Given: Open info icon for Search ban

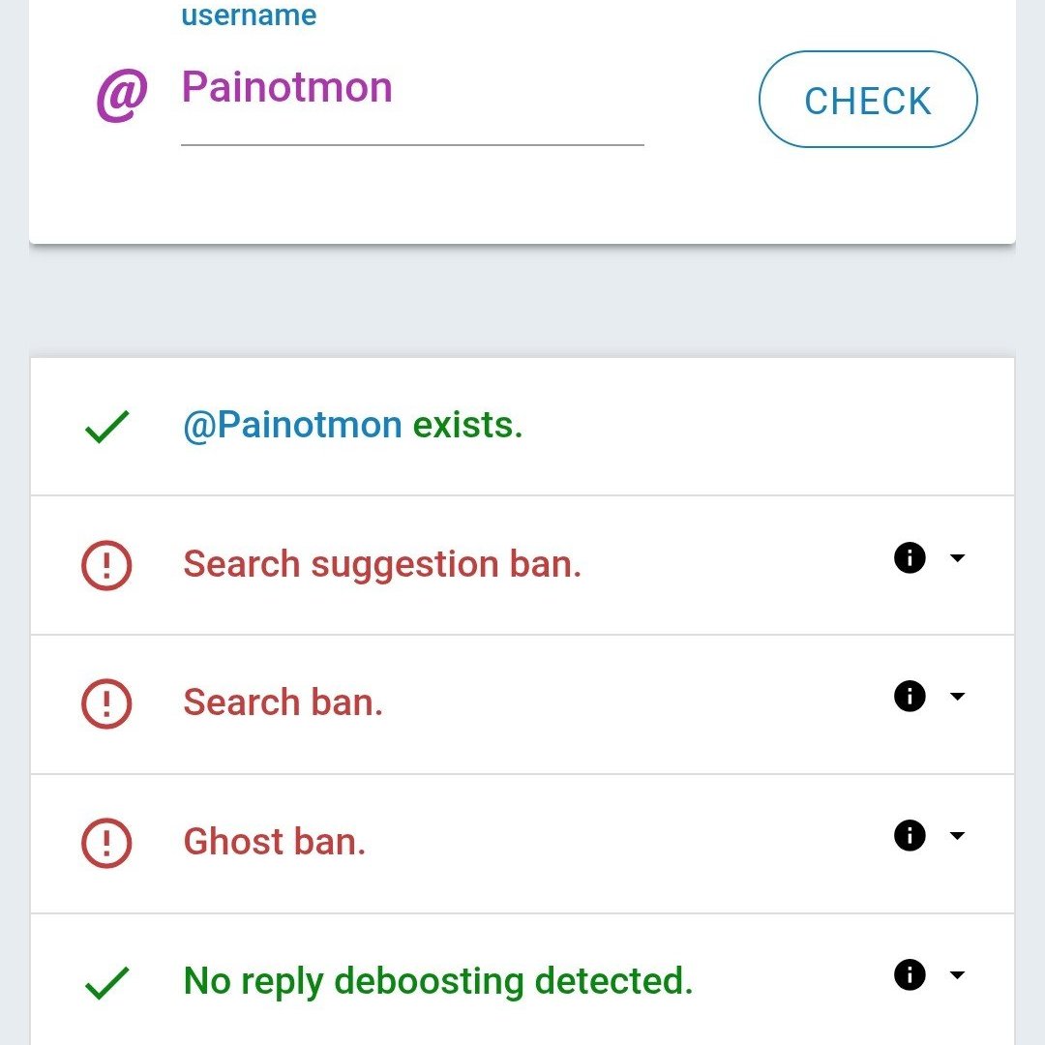Looking at the screenshot, I should [x=910, y=696].
